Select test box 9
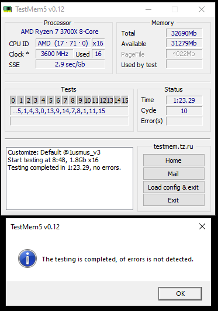The height and width of the screenshot is (311, 218). [80, 100]
